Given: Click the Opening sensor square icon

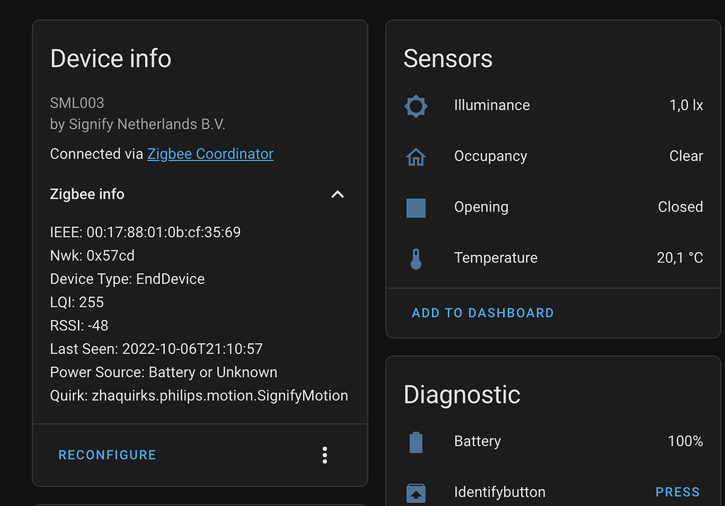Looking at the screenshot, I should [416, 207].
